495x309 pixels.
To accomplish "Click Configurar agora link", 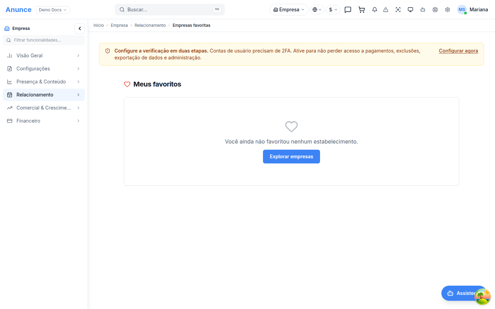I will pos(459,51).
